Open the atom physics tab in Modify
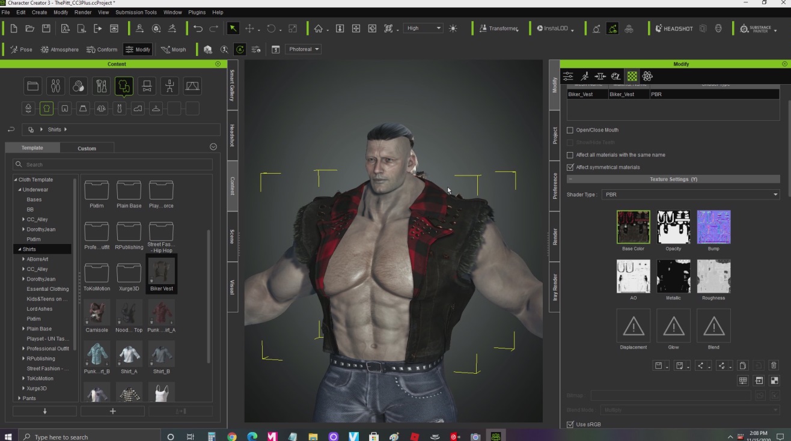Screen dimensions: 791x441 pos(647,76)
